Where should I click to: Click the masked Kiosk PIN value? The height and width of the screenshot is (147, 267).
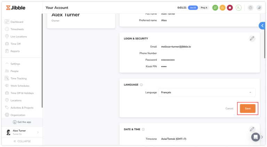[164, 66]
